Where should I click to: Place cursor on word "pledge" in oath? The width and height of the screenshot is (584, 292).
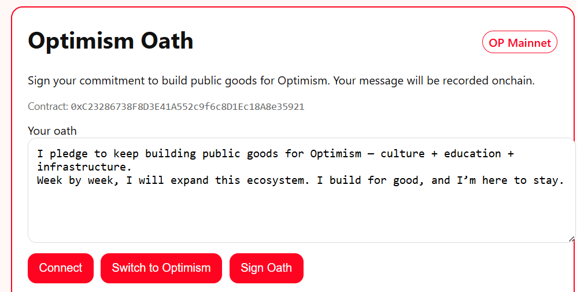pyautogui.click(x=68, y=154)
